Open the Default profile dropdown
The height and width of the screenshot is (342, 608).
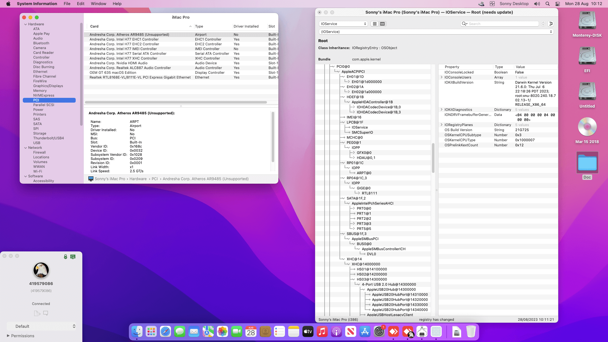pos(41,326)
